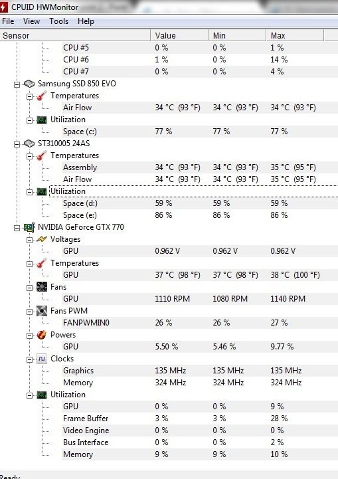Click the Clocks waveform icon

pyautogui.click(x=42, y=359)
